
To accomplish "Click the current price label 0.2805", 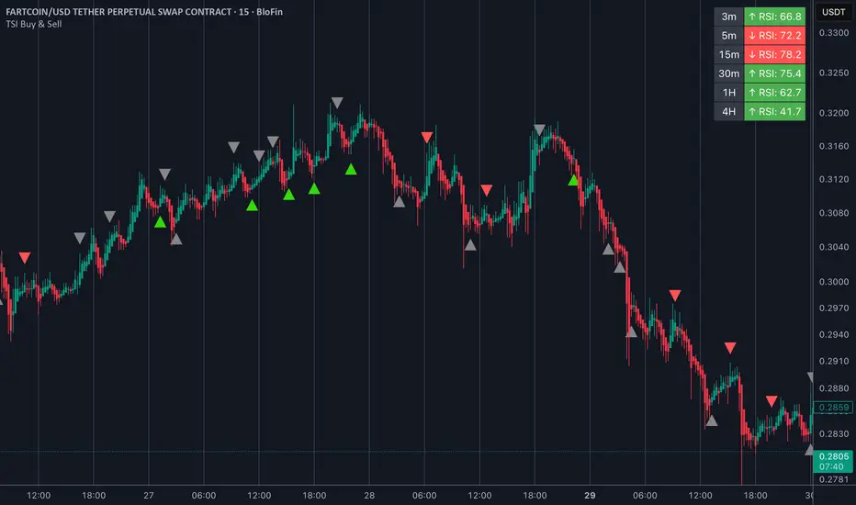I will 834,456.
